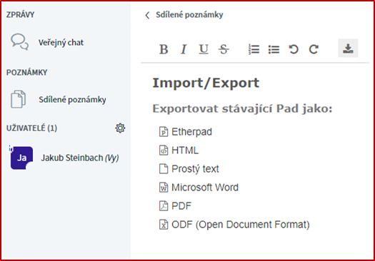Redo the last edit
375x261 pixels.
pyautogui.click(x=314, y=49)
